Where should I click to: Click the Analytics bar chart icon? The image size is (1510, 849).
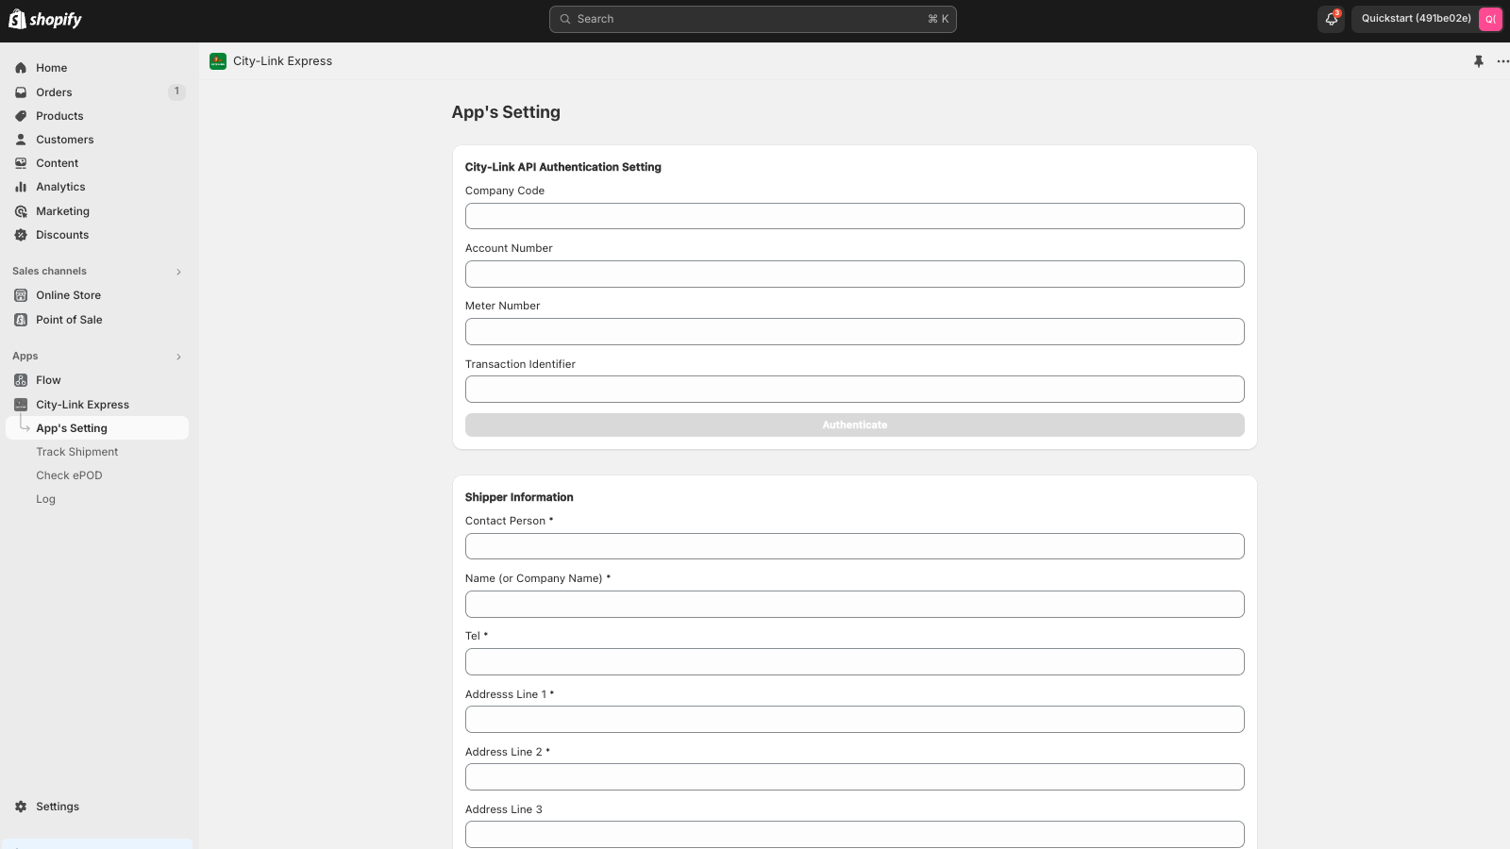click(21, 187)
